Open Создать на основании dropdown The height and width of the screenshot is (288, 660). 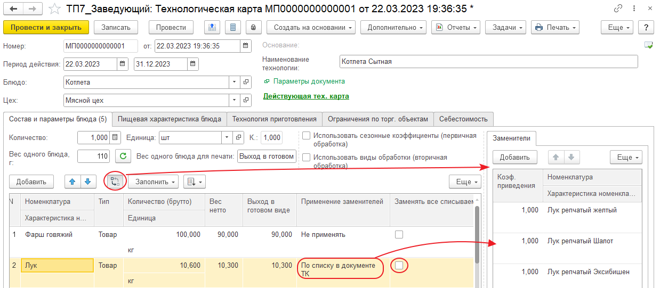(x=311, y=27)
